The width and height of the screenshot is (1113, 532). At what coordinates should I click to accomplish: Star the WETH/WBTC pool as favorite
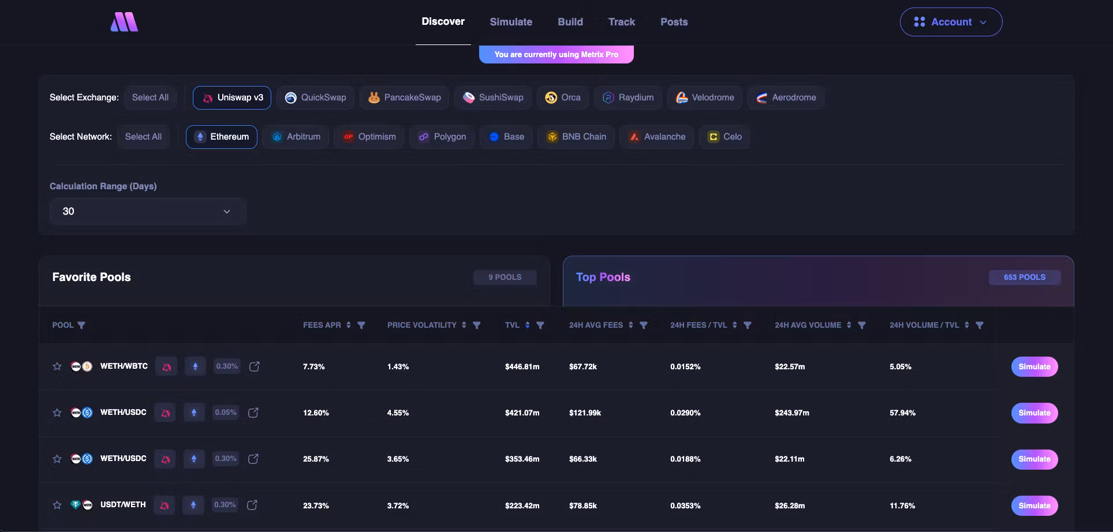[x=57, y=366]
